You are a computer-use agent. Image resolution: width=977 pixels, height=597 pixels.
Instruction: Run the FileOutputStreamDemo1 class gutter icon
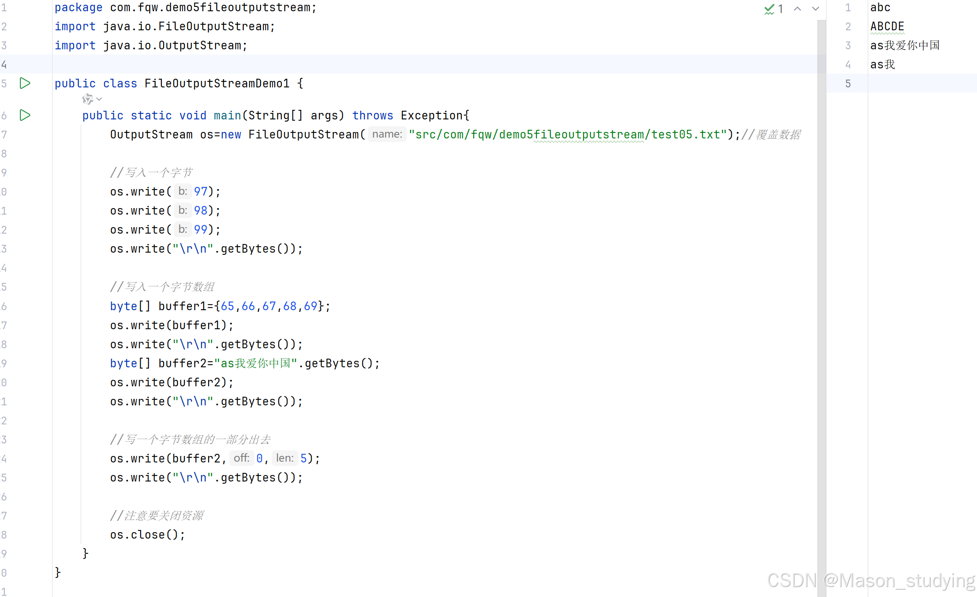(x=25, y=83)
